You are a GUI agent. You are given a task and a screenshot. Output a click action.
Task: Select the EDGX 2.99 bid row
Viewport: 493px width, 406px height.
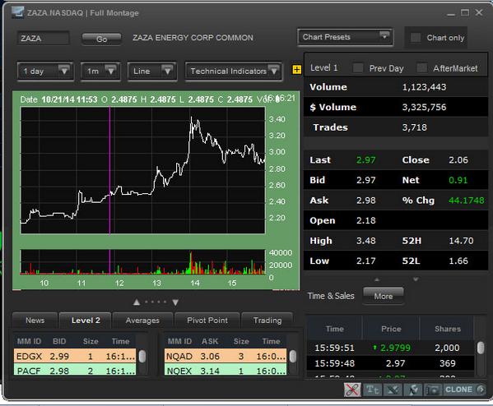tap(75, 356)
